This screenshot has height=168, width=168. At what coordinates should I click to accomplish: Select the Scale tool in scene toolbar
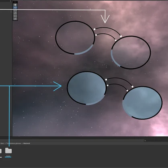point(15,13)
